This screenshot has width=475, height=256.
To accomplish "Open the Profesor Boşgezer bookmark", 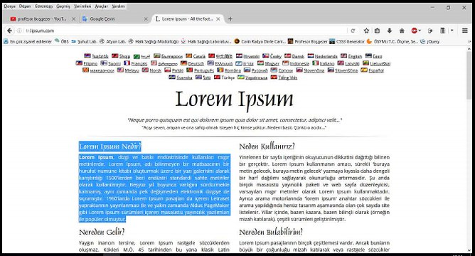I will tap(308, 42).
